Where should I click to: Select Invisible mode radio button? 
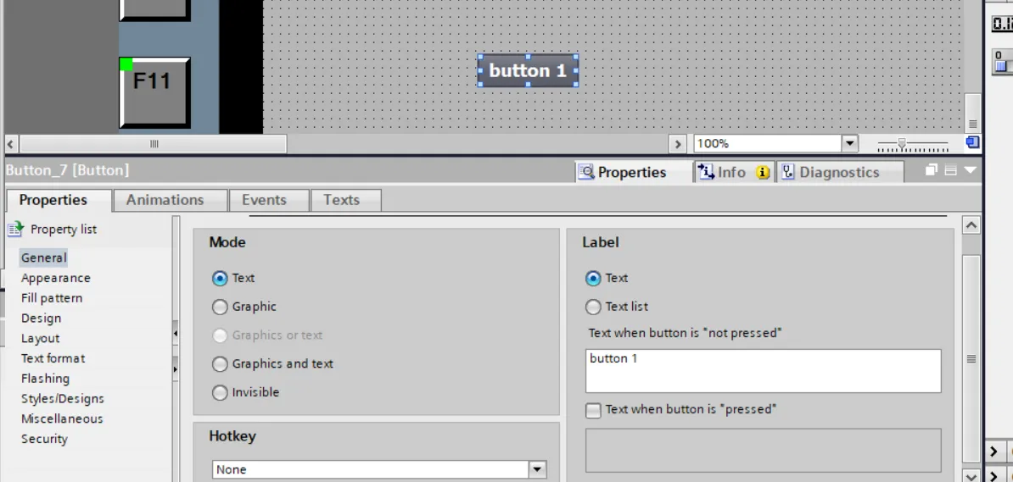220,392
